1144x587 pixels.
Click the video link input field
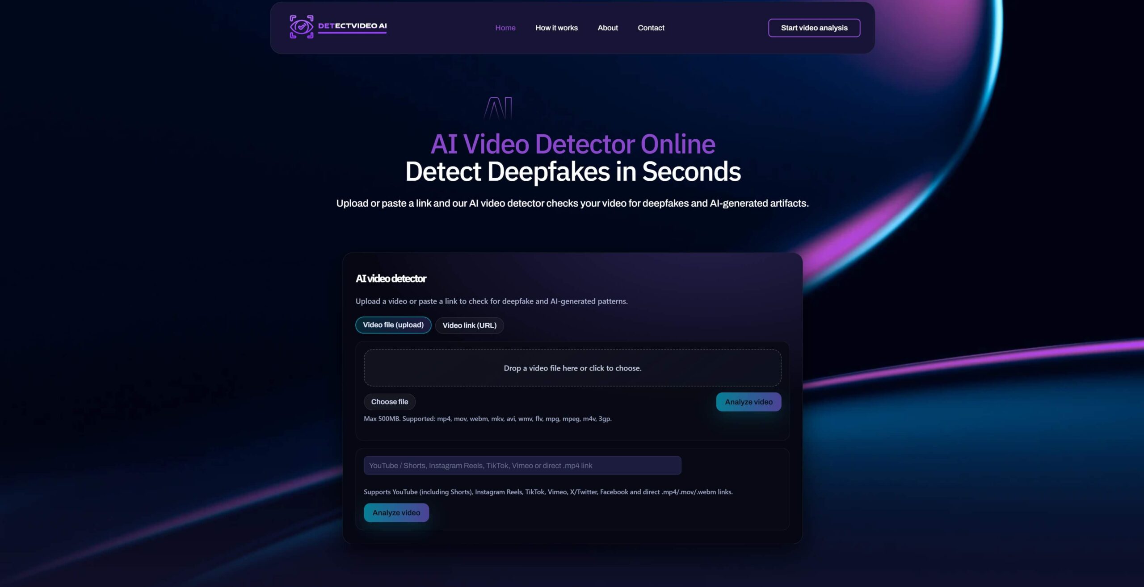click(522, 465)
